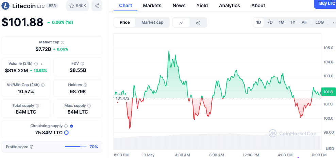Toggle the LOG scale option
336x158 pixels.
point(320,22)
